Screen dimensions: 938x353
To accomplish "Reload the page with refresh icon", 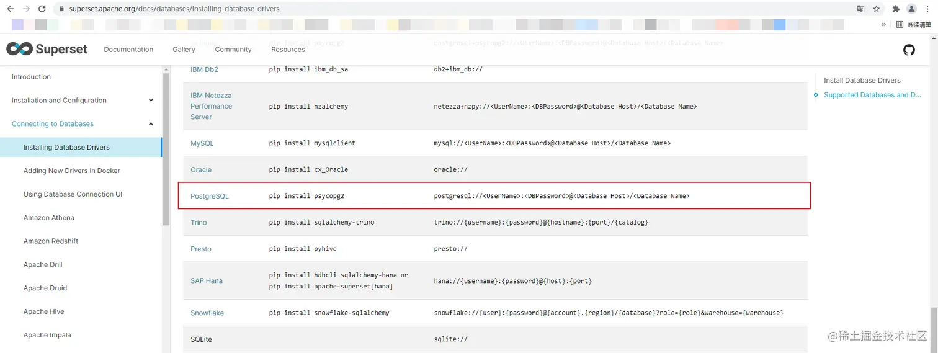I will 42,9.
